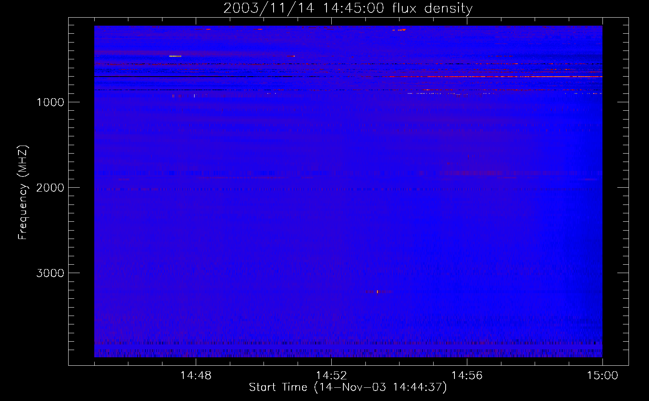Viewport: 649px width, 401px height.
Task: Select the 2000 frequency tick label
Action: 50,188
